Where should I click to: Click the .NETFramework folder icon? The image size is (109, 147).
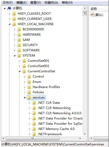pos(34,134)
